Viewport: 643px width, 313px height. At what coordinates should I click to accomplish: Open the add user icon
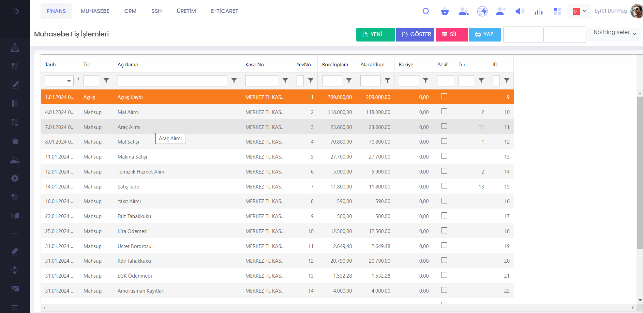tap(500, 11)
